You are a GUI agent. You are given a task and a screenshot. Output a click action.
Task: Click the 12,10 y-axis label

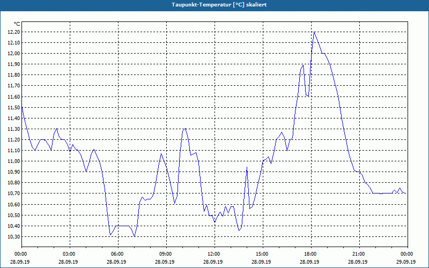pyautogui.click(x=14, y=43)
